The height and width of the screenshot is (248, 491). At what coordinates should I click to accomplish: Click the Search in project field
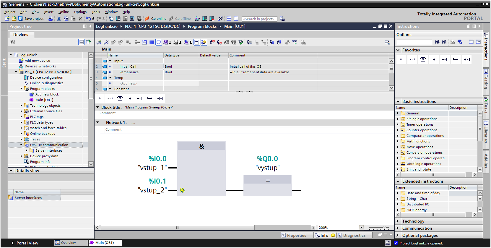tap(259, 19)
